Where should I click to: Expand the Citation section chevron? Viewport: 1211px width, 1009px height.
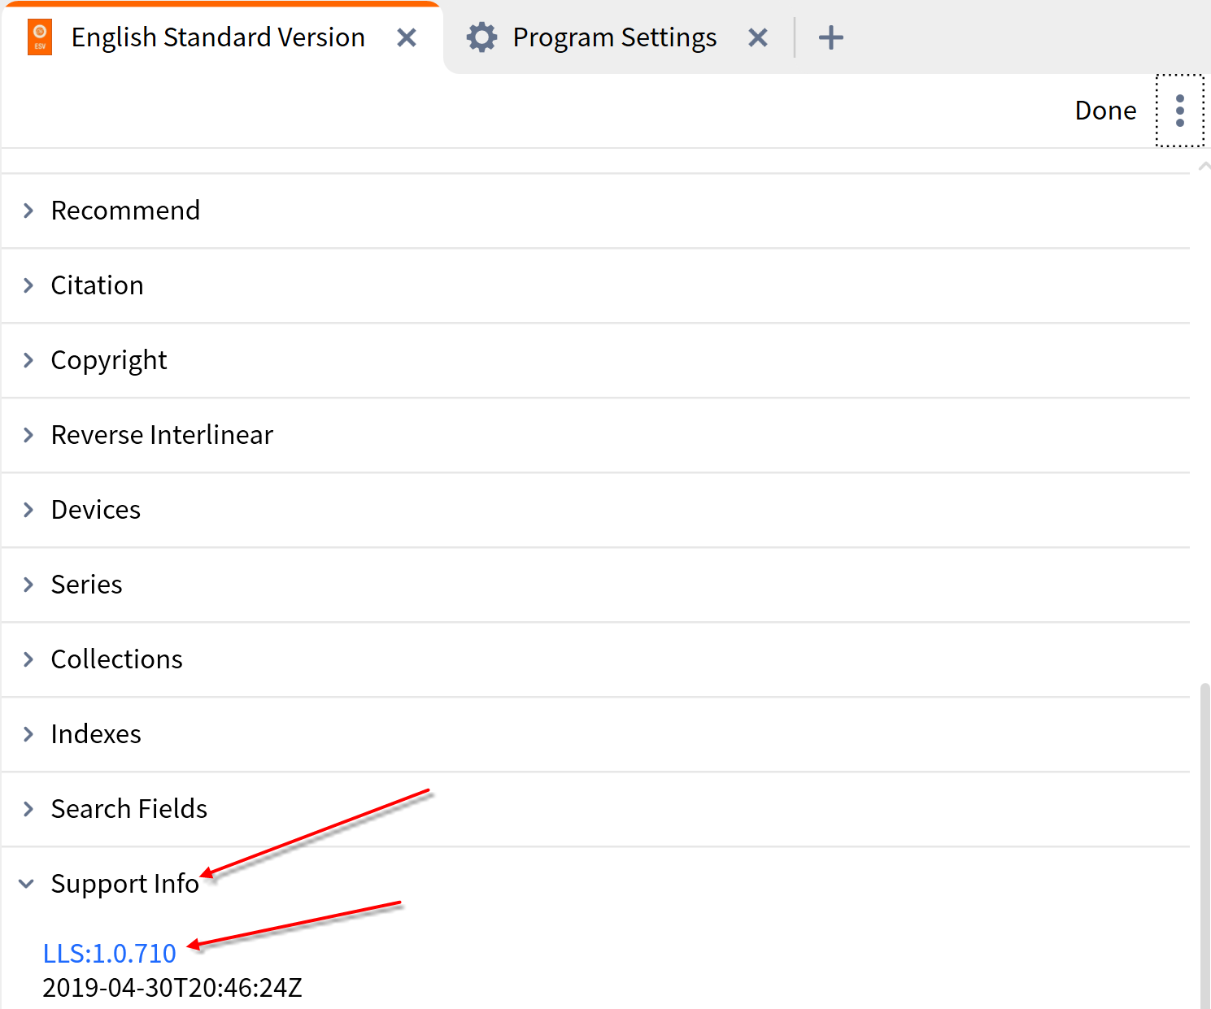pyautogui.click(x=28, y=285)
